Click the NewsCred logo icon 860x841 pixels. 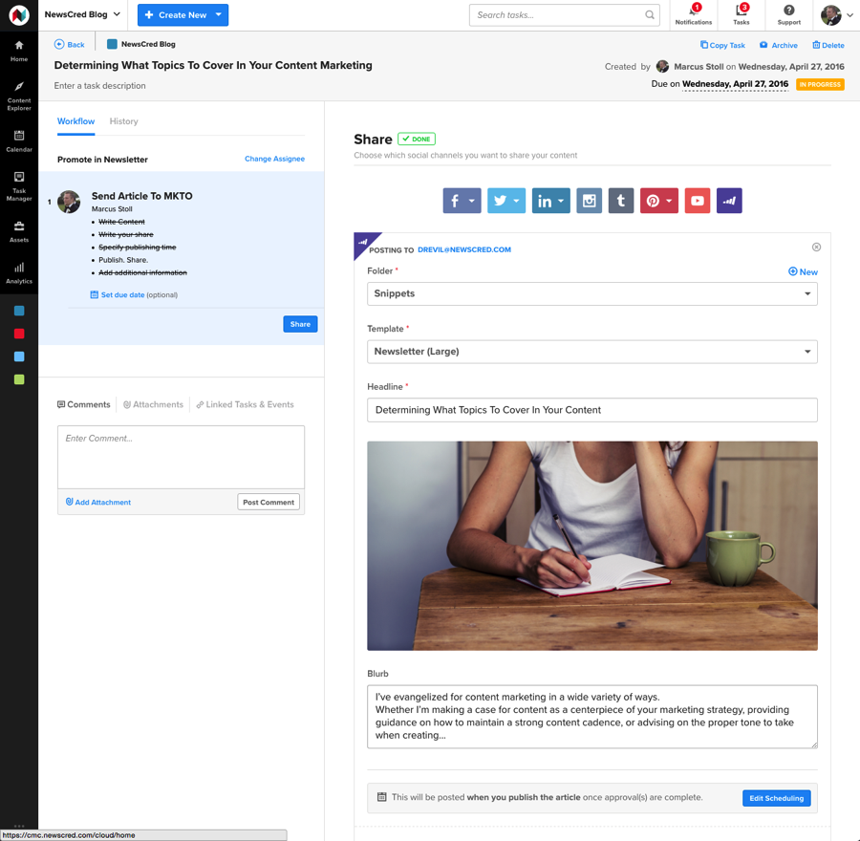pyautogui.click(x=19, y=14)
